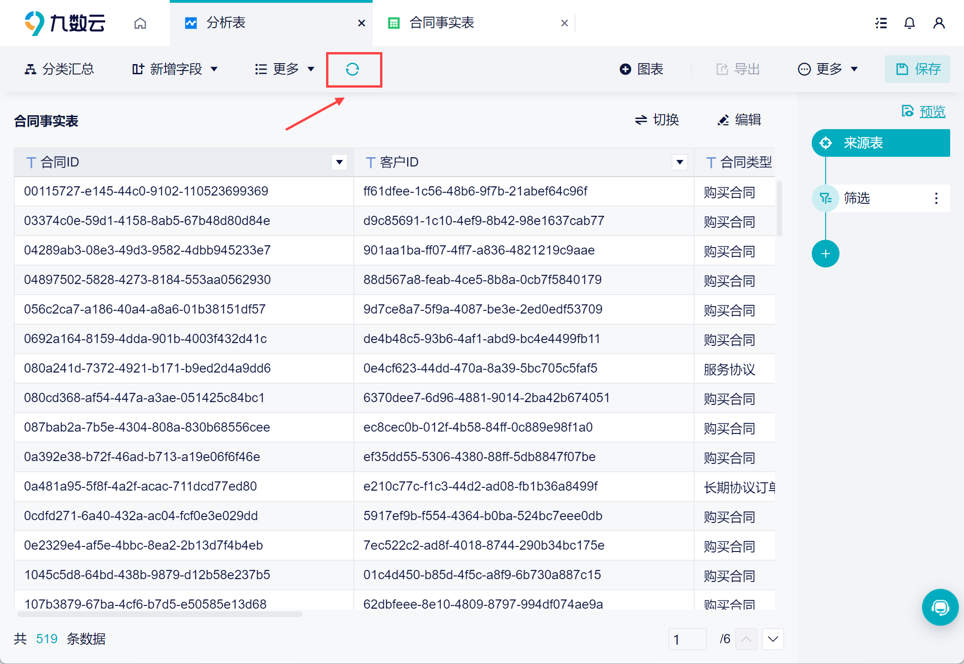
Task: Open the notifications bell
Action: click(909, 23)
